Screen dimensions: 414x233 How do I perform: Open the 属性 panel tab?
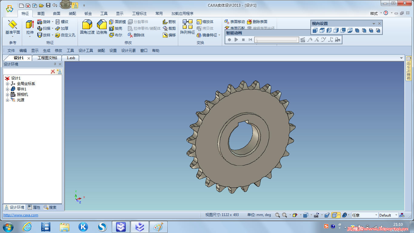coord(34,208)
